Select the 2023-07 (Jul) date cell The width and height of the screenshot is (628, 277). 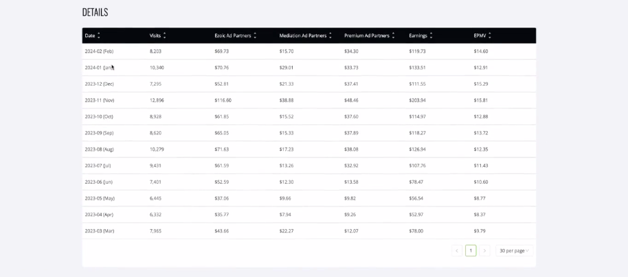click(x=98, y=165)
